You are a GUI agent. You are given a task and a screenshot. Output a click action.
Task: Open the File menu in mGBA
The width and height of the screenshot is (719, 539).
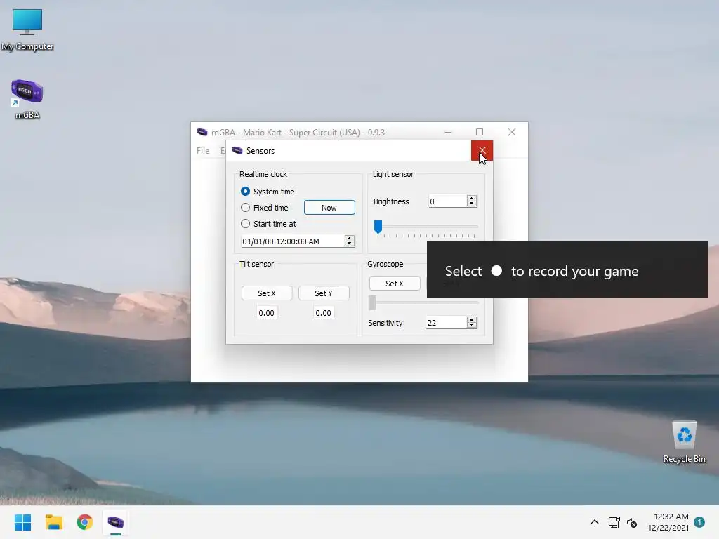click(x=203, y=151)
